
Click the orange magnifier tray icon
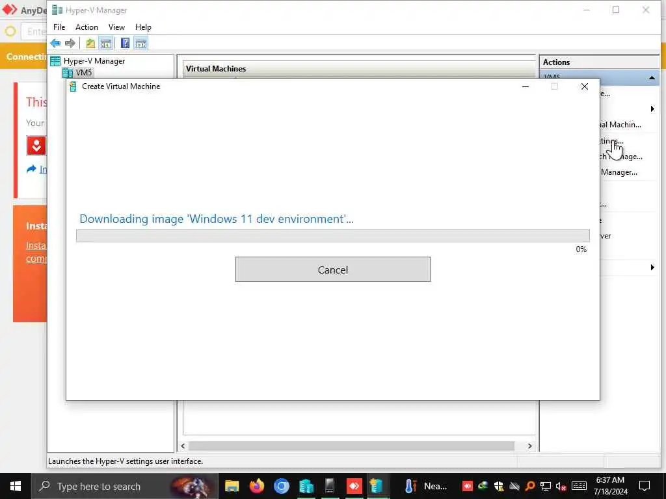529,486
